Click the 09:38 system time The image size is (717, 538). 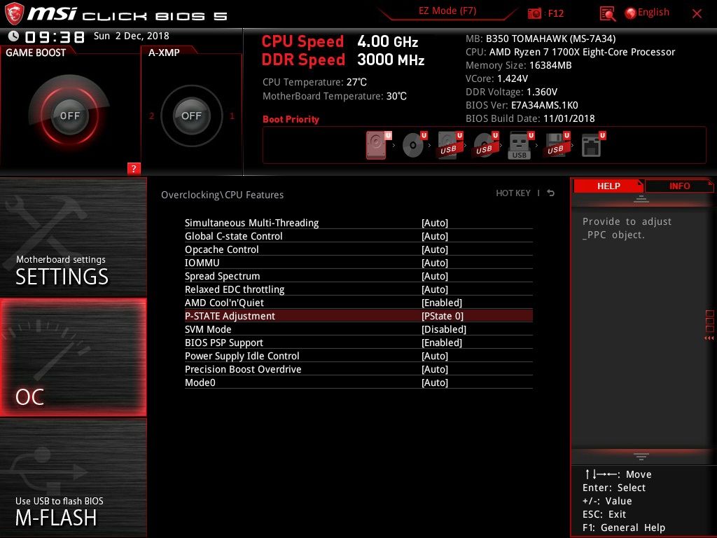click(x=55, y=36)
